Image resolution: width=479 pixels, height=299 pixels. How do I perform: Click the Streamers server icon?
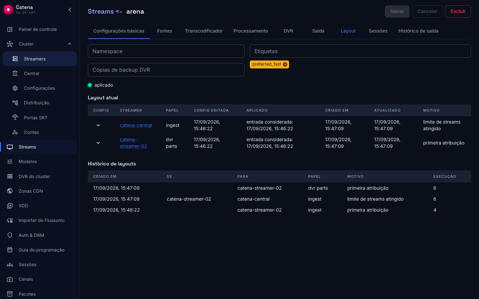click(x=15, y=59)
